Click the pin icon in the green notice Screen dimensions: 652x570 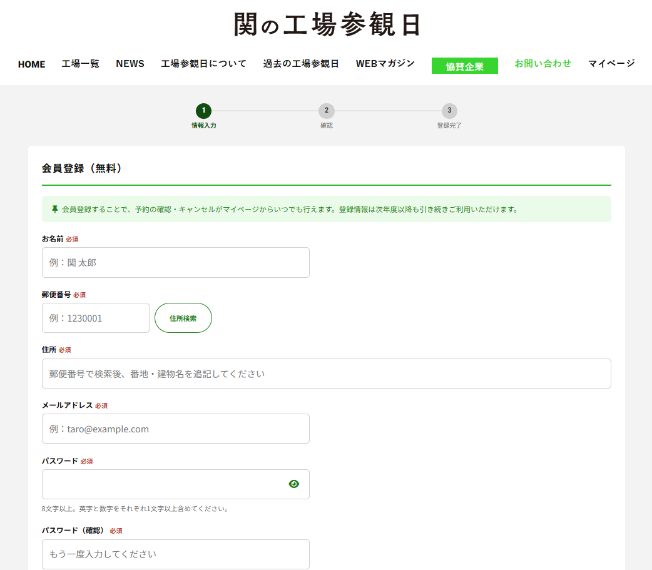[x=54, y=209]
